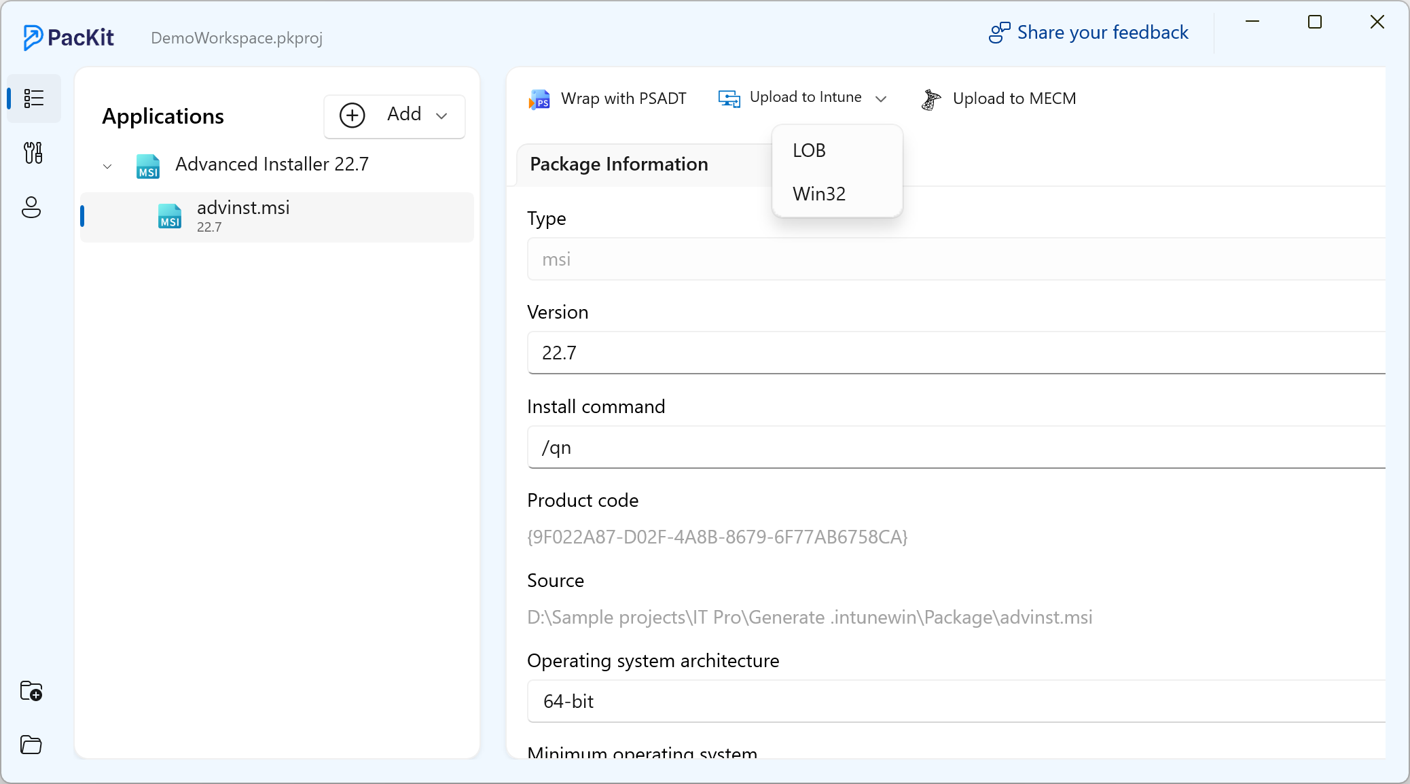The image size is (1410, 784).
Task: Click Upload to MECM label
Action: tap(1014, 99)
